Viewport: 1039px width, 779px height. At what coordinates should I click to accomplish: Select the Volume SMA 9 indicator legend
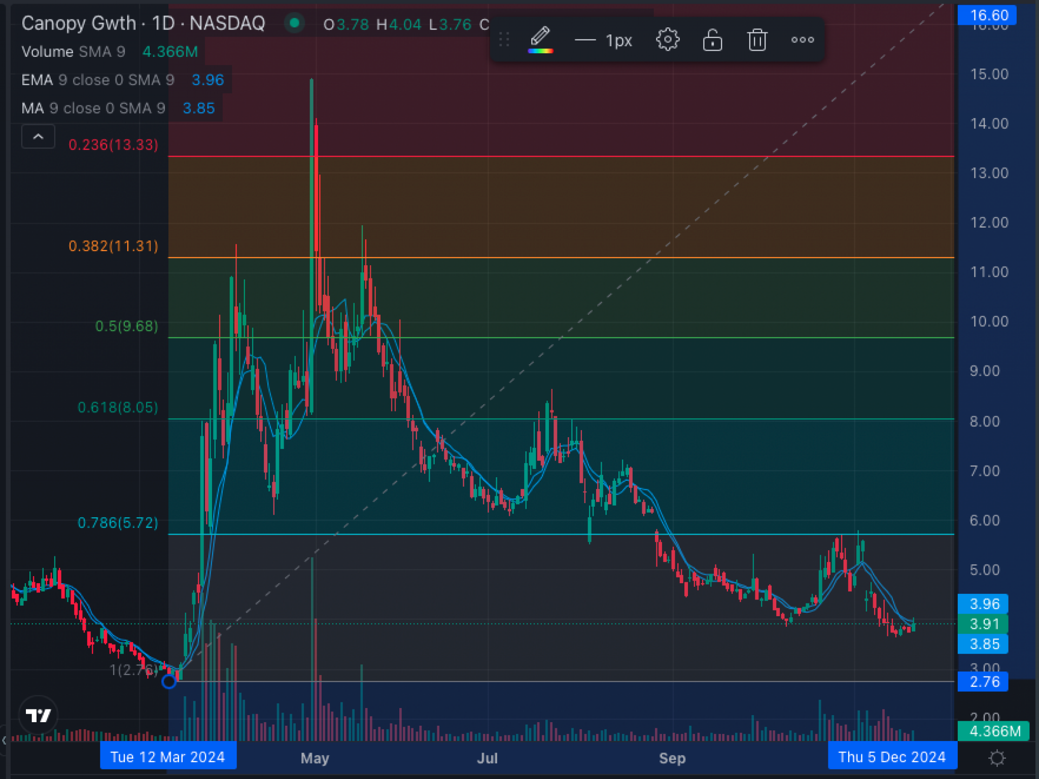(73, 52)
